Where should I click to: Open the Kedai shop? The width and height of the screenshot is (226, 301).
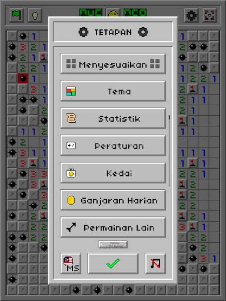pos(113,173)
